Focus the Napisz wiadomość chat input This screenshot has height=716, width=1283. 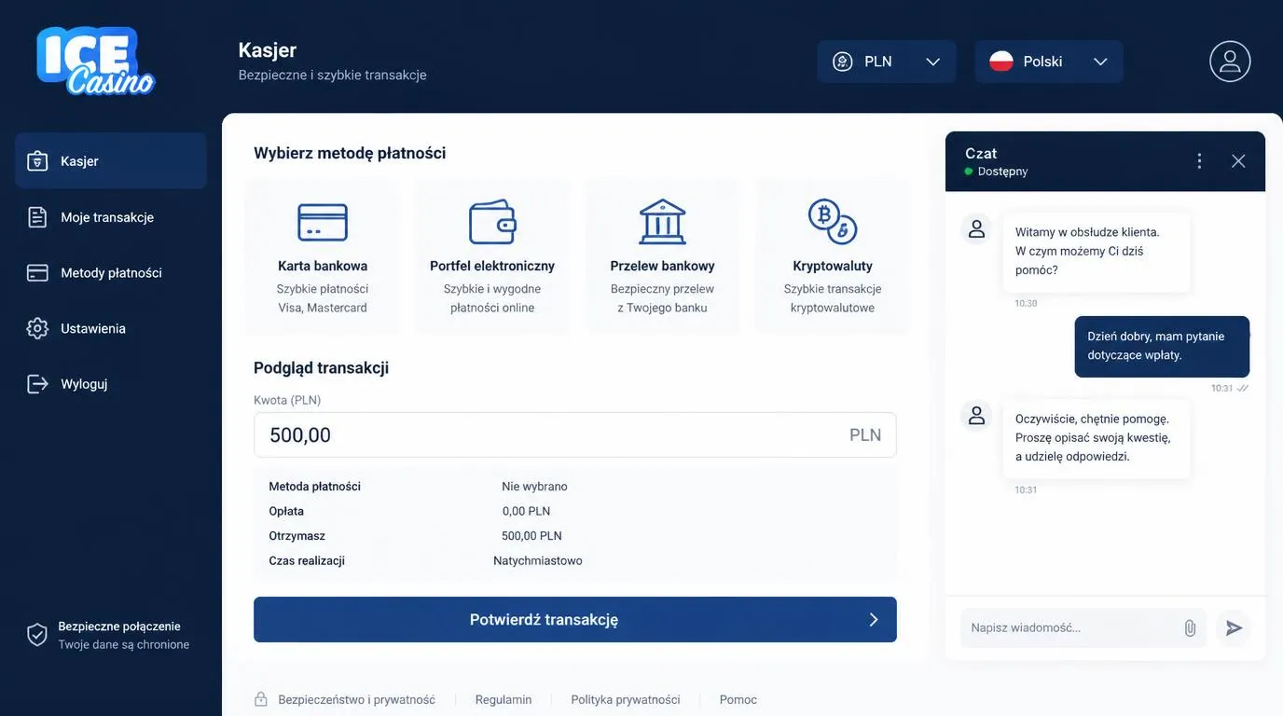pos(1069,628)
